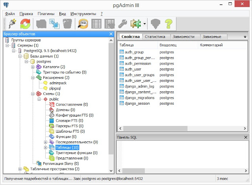
Task: Click the View filtered data icon
Action: click(109, 24)
